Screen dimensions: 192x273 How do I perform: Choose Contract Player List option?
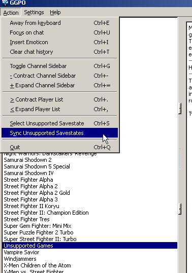click(60, 99)
